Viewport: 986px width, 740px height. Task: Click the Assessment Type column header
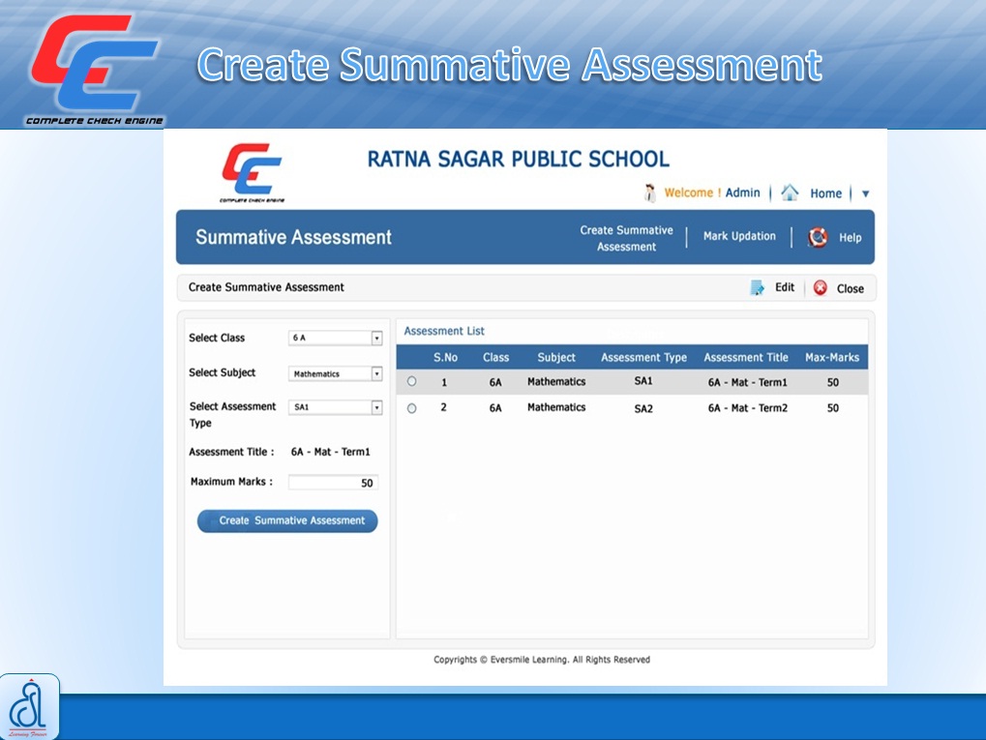pyautogui.click(x=643, y=357)
